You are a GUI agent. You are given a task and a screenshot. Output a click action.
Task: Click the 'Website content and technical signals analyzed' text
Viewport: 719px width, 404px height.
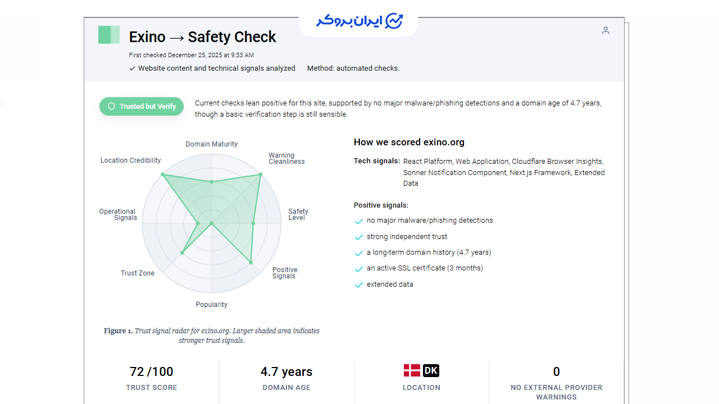click(217, 68)
